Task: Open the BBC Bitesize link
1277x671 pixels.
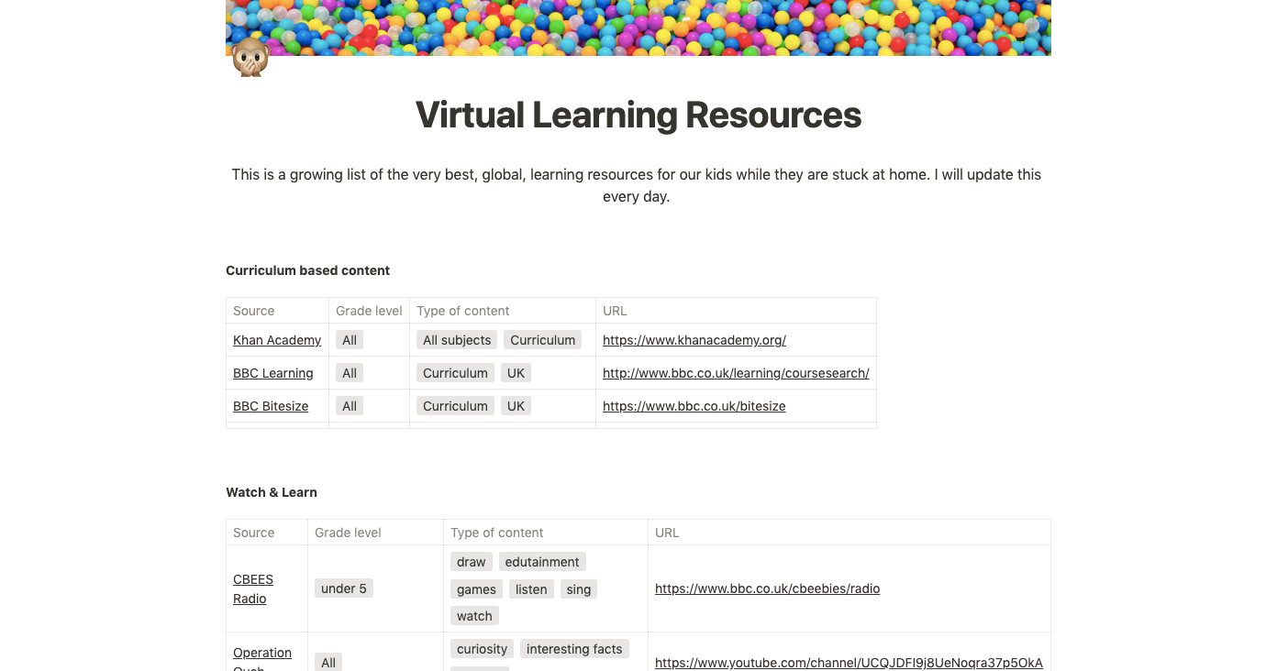Action: pos(271,406)
